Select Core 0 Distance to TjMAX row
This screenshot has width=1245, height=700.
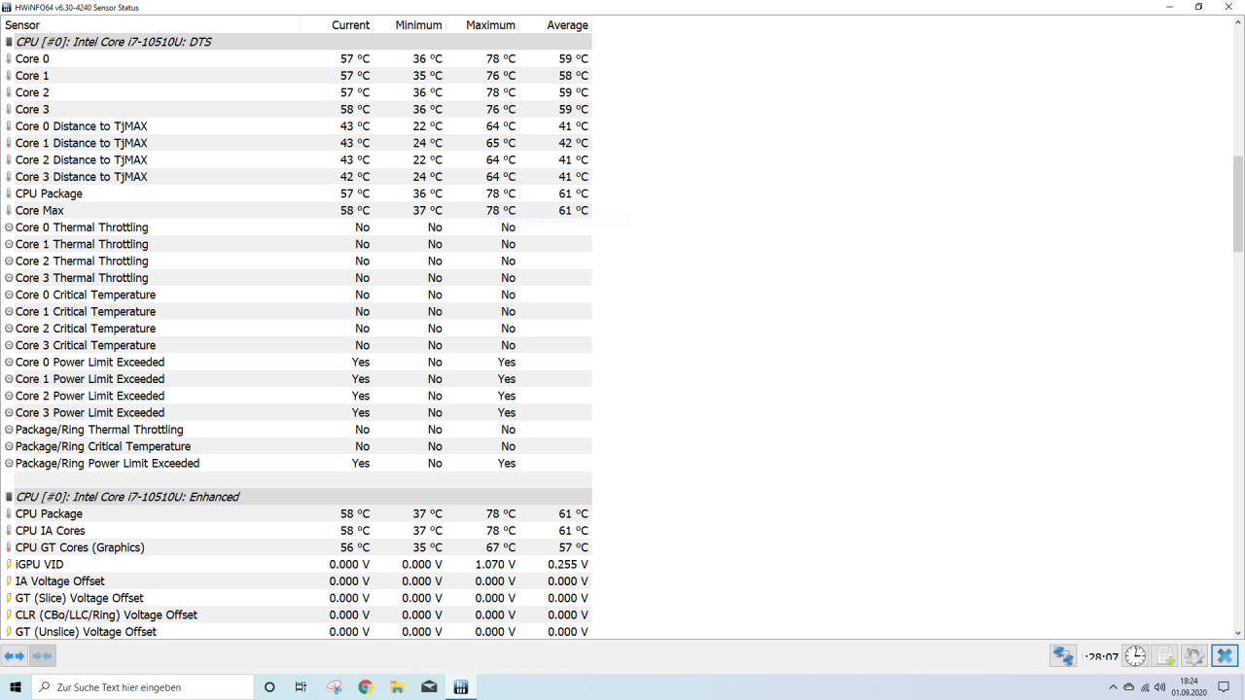(296, 126)
